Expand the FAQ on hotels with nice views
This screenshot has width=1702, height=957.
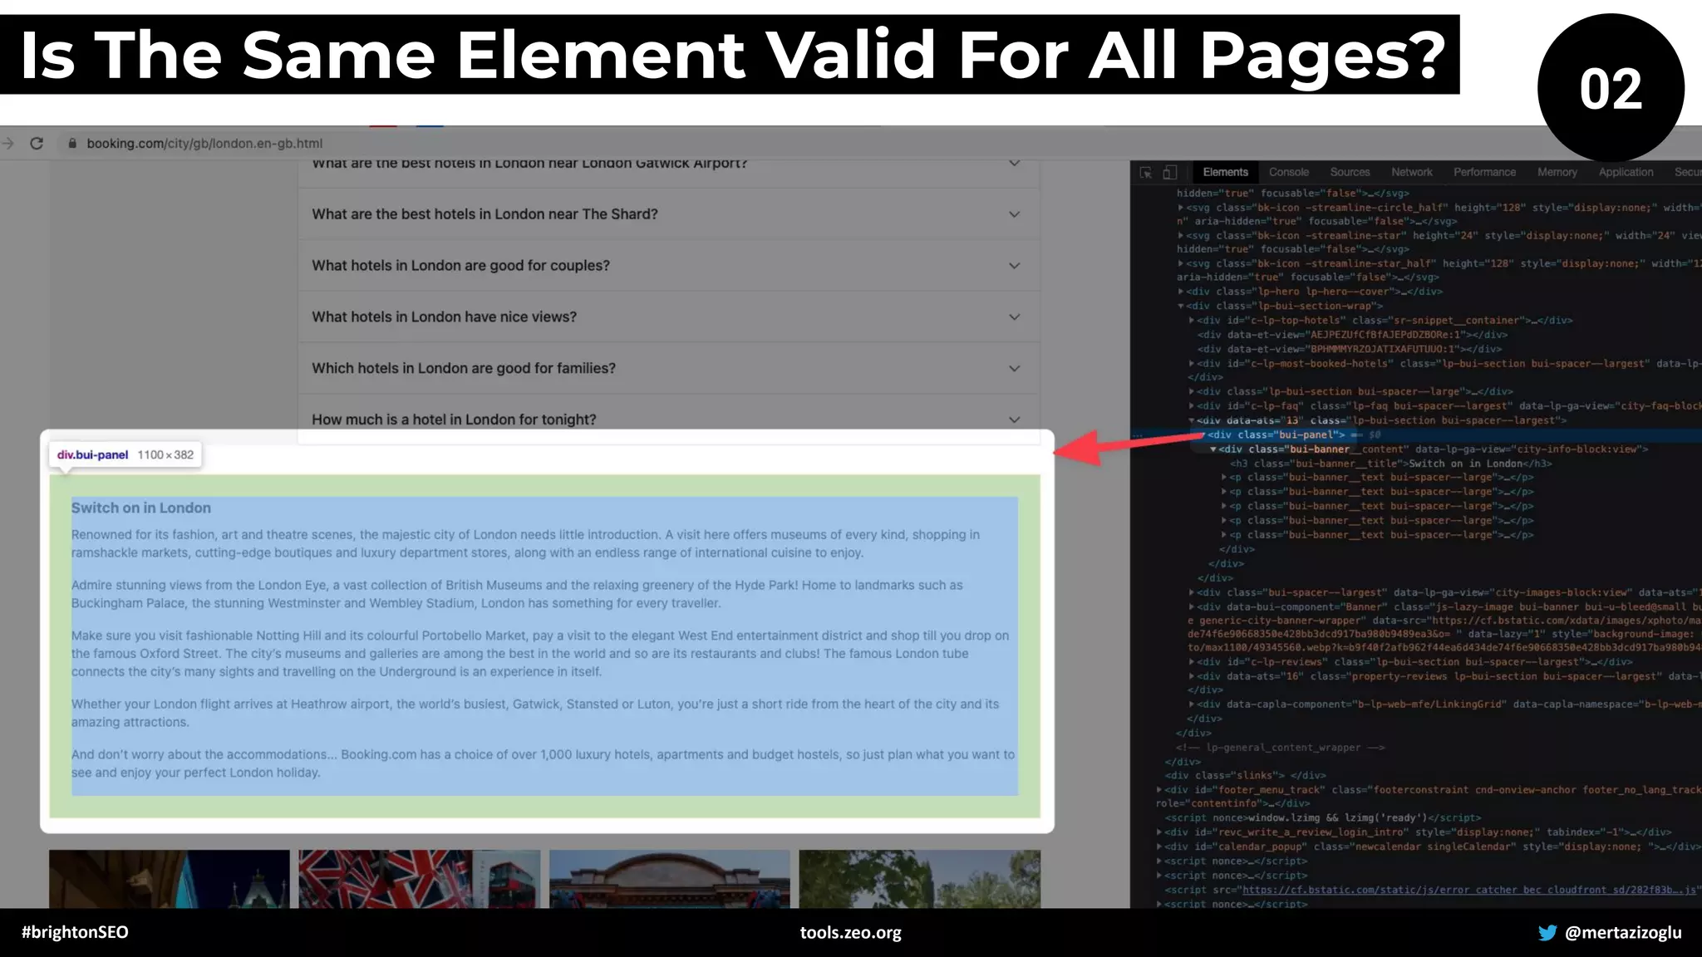pos(1014,317)
